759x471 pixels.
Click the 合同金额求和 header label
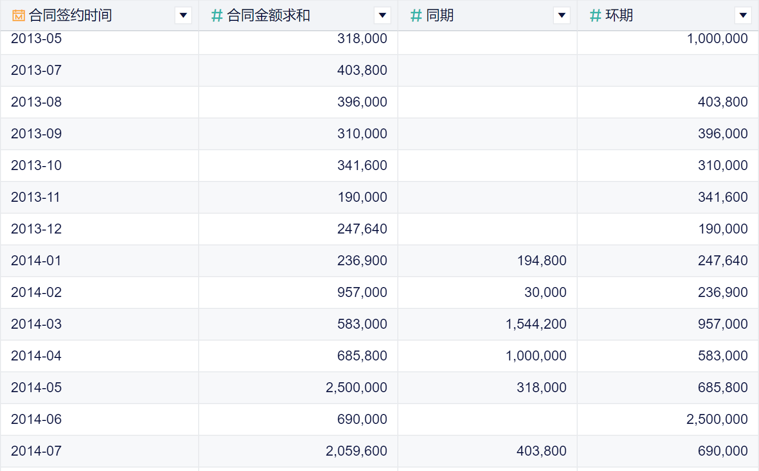[x=269, y=16]
